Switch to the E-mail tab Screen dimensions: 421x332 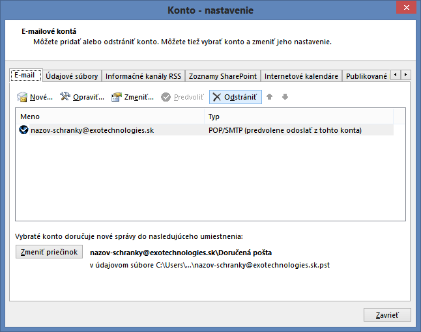25,75
